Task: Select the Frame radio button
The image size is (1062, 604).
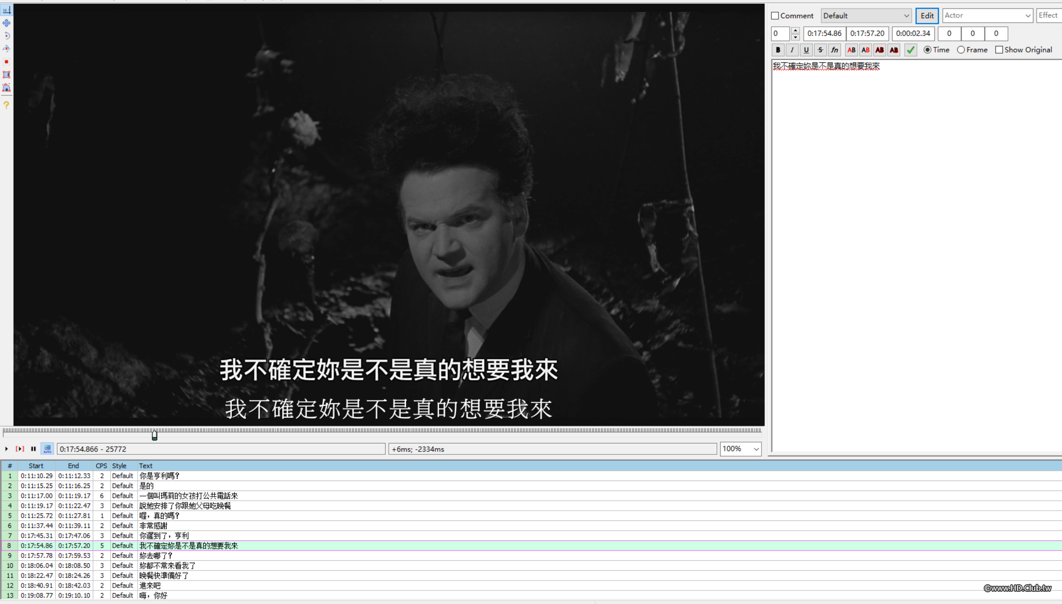Action: pos(961,50)
